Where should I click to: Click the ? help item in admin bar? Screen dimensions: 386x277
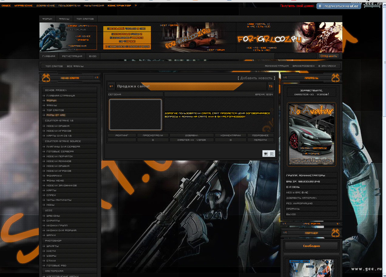tap(135, 5)
